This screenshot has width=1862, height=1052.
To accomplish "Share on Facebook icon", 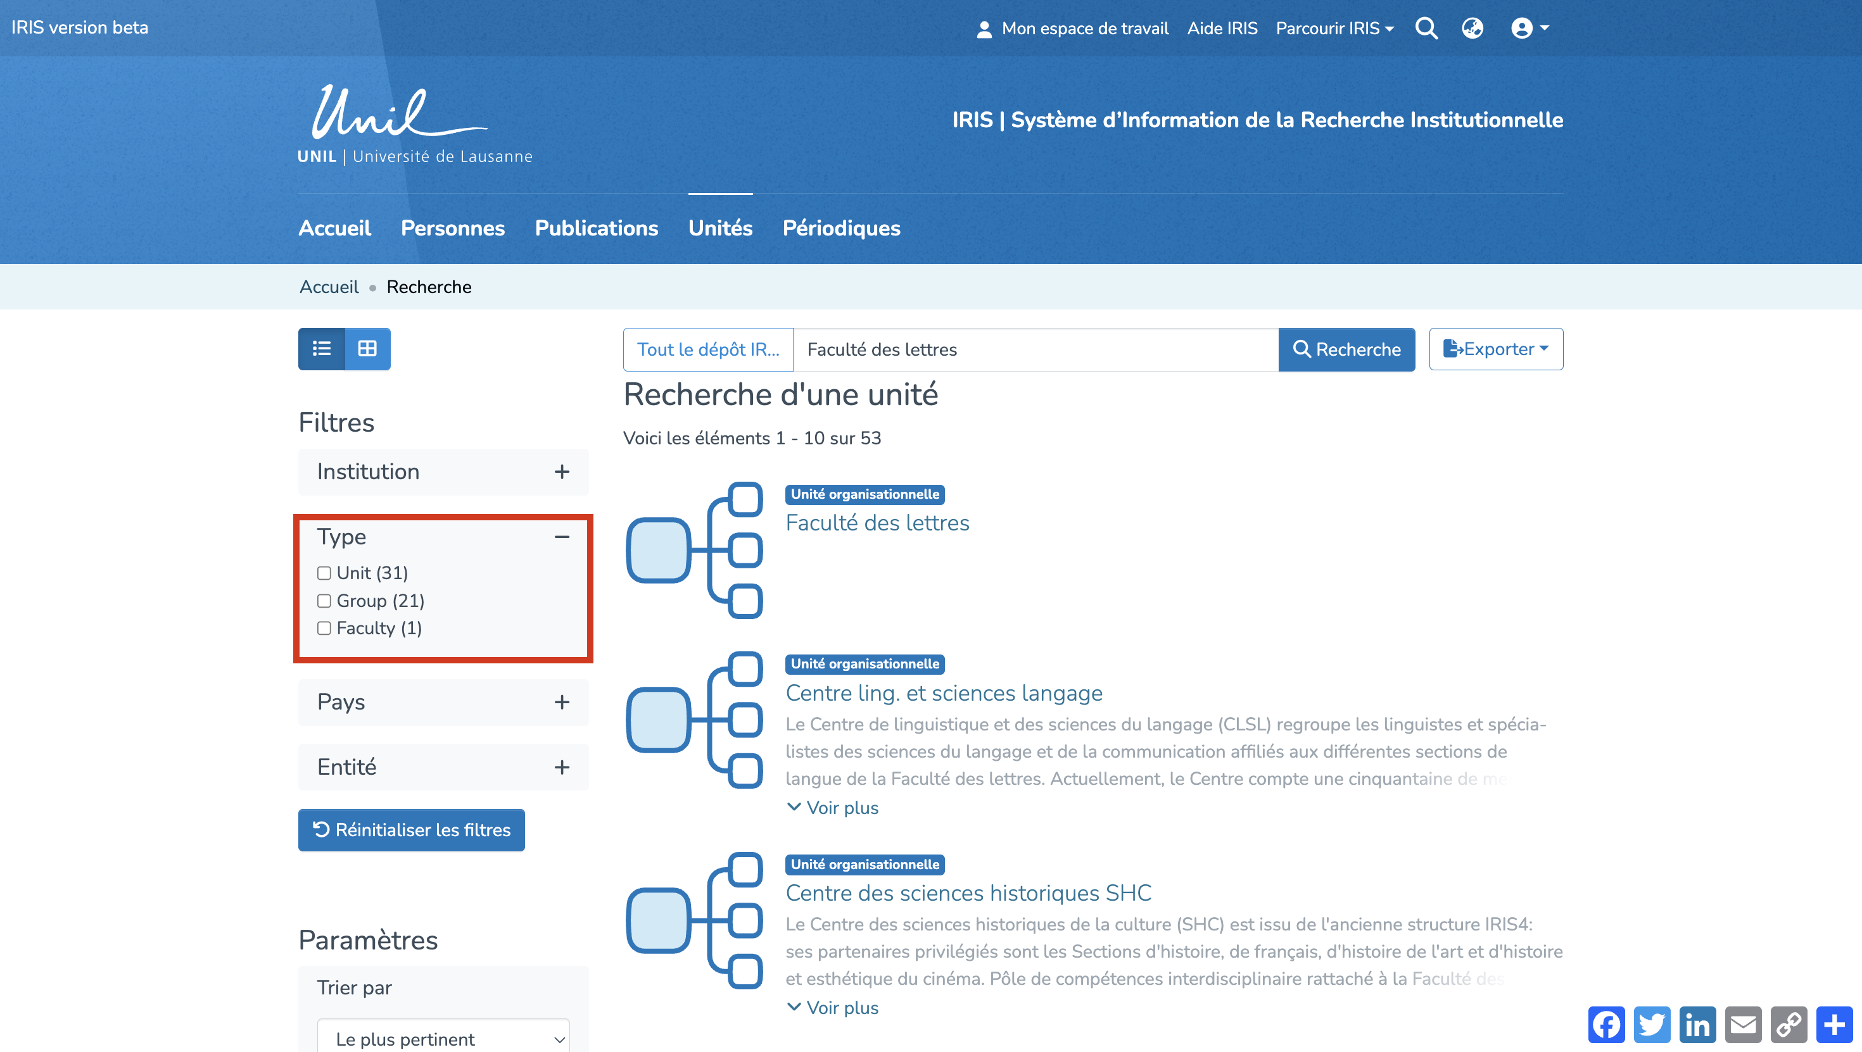I will click(x=1606, y=1025).
